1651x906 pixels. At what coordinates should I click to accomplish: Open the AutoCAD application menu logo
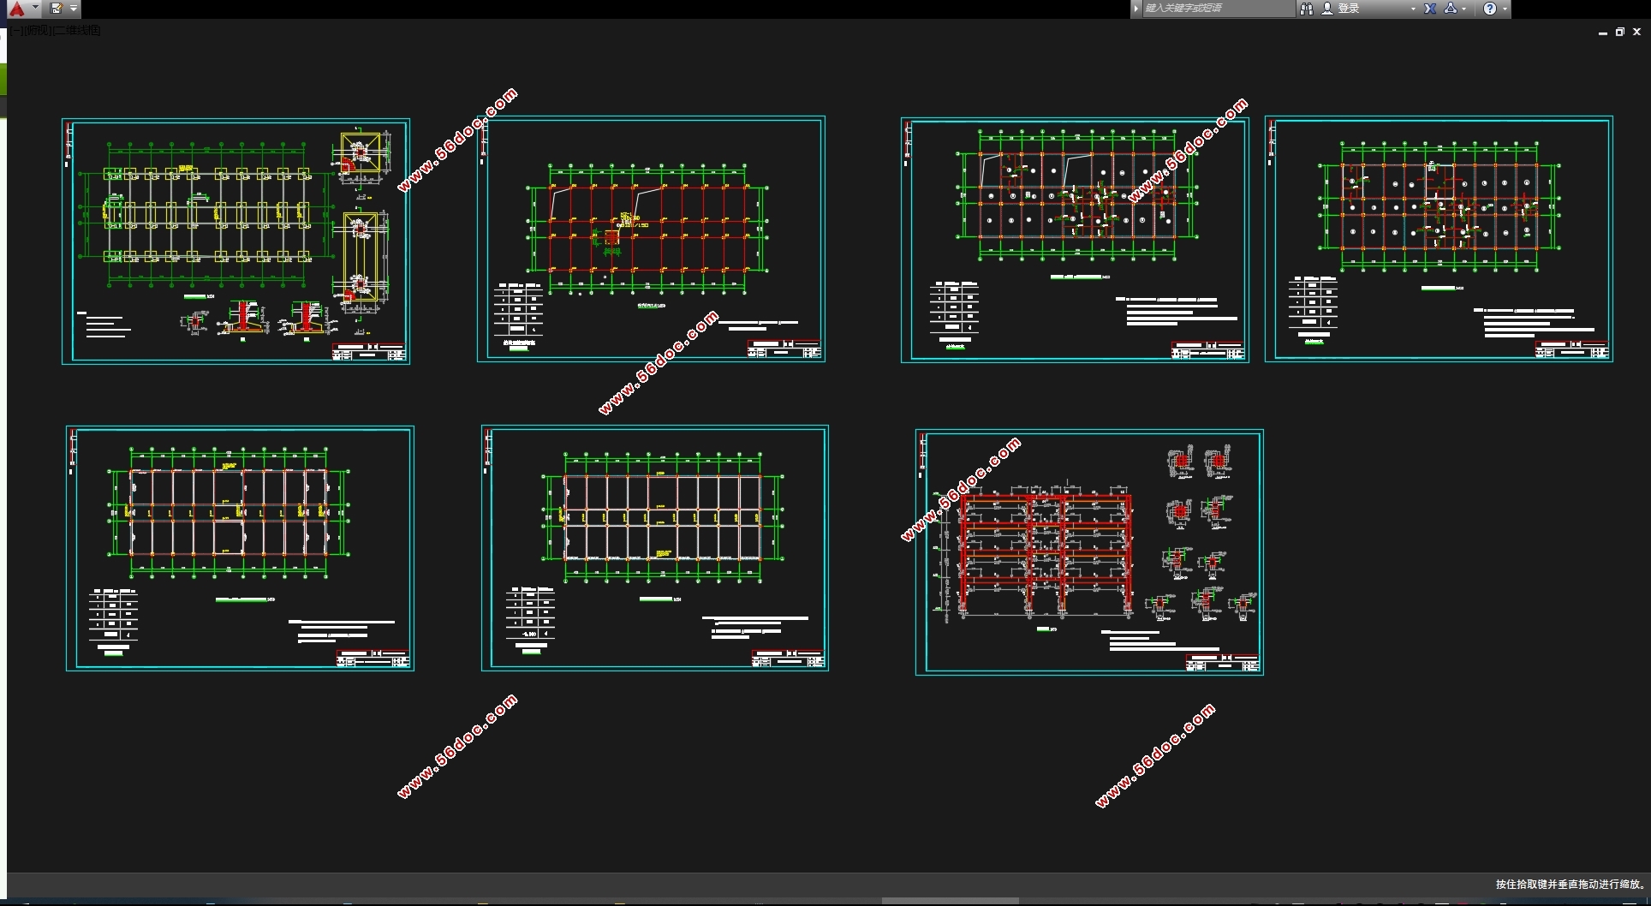coord(16,9)
